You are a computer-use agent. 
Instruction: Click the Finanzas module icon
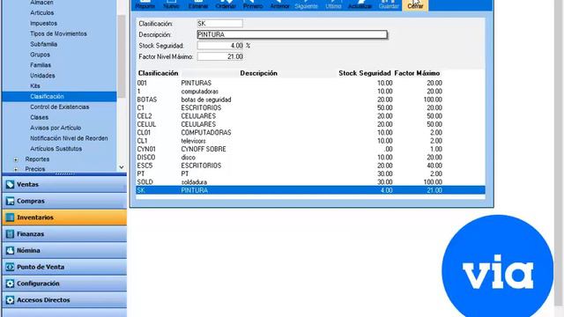point(10,234)
